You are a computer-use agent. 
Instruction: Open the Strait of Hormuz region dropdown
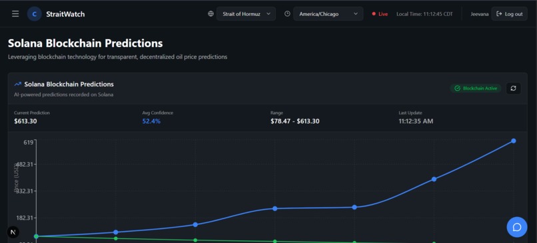(246, 14)
